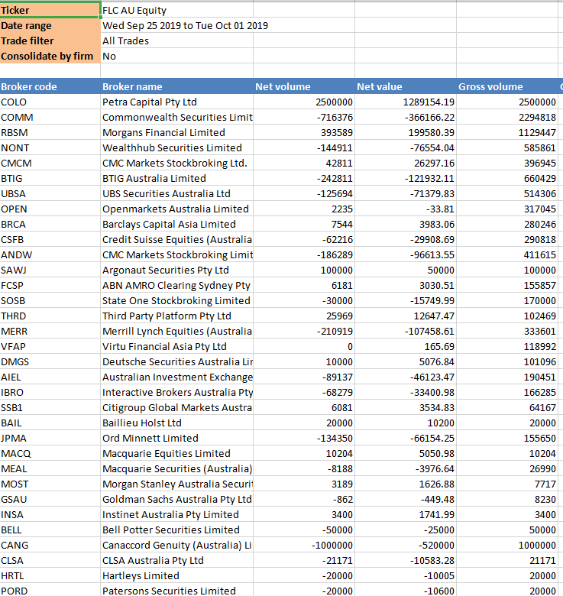Select net value -71379.83

click(406, 193)
